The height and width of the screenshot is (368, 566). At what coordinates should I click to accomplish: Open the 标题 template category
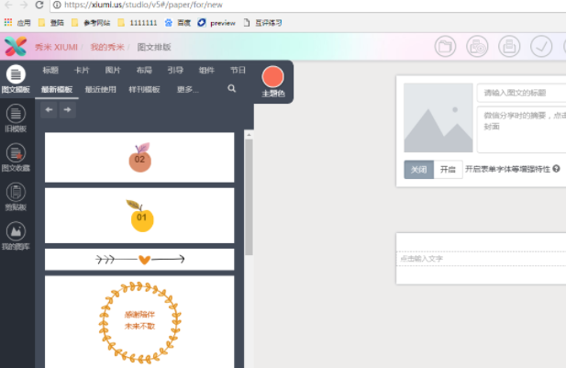(50, 70)
